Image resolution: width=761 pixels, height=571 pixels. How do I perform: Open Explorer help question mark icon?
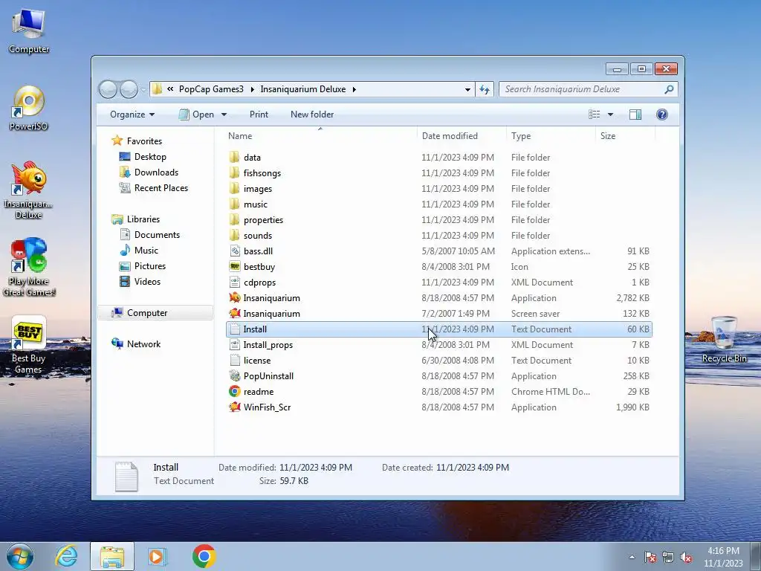(662, 114)
